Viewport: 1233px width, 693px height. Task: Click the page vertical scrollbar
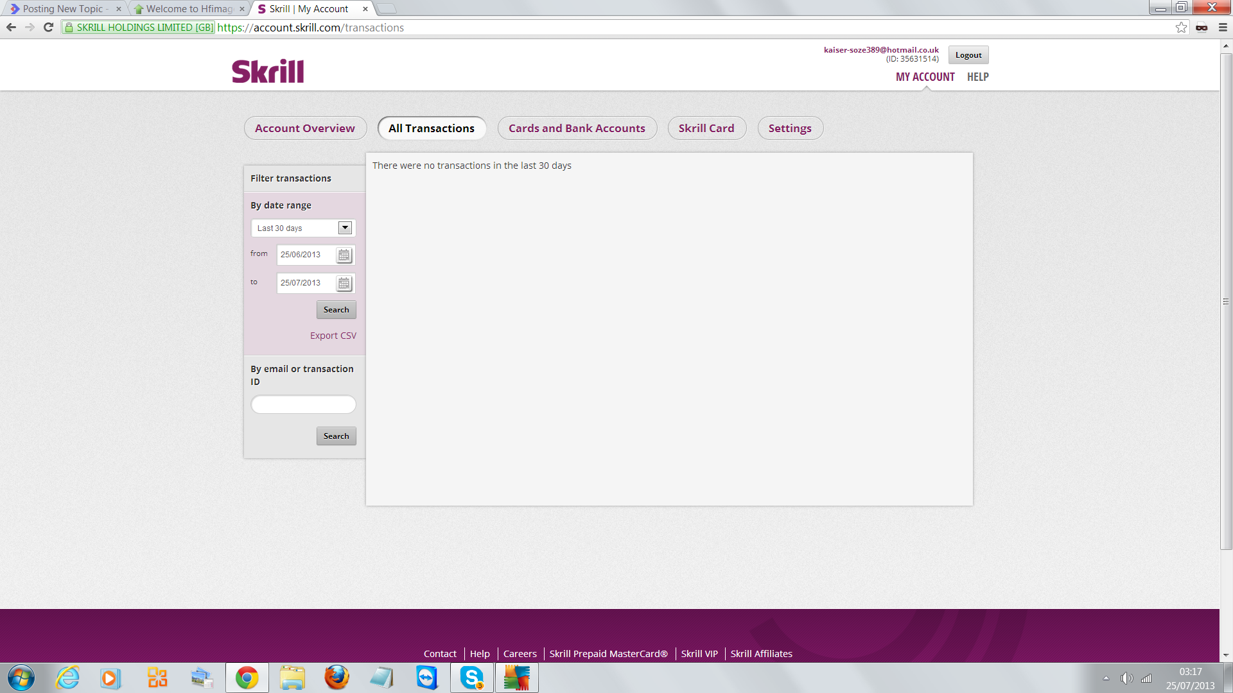click(x=1226, y=302)
